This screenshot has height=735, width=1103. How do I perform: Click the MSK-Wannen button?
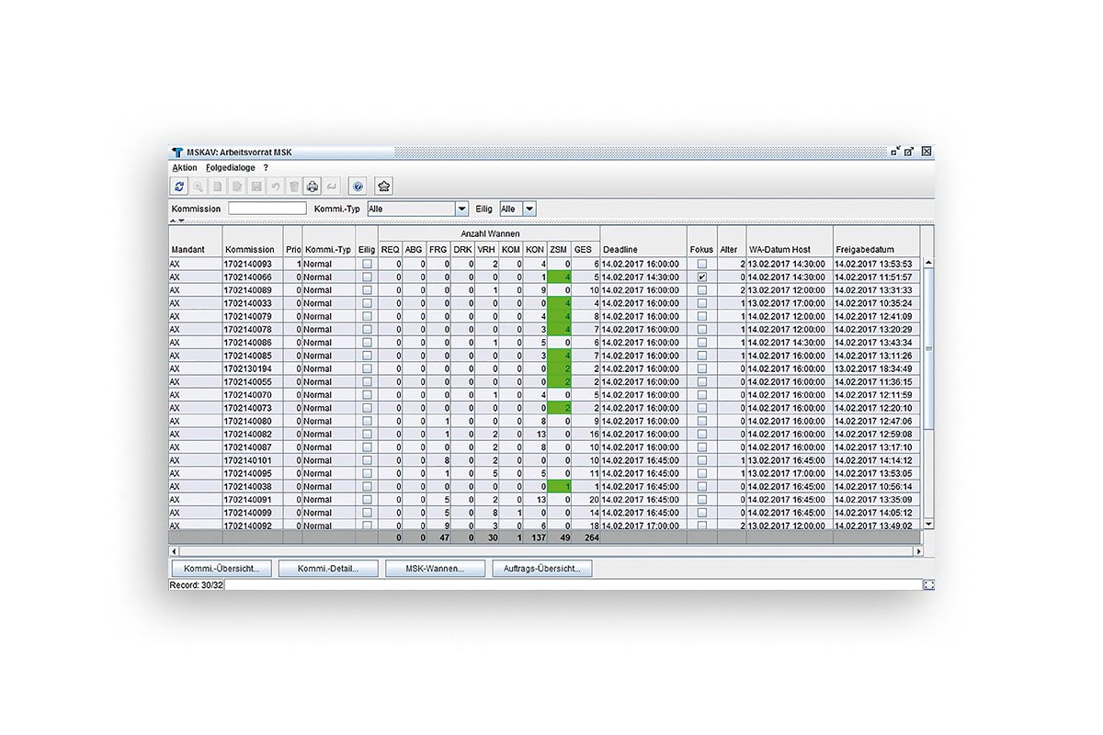(435, 569)
